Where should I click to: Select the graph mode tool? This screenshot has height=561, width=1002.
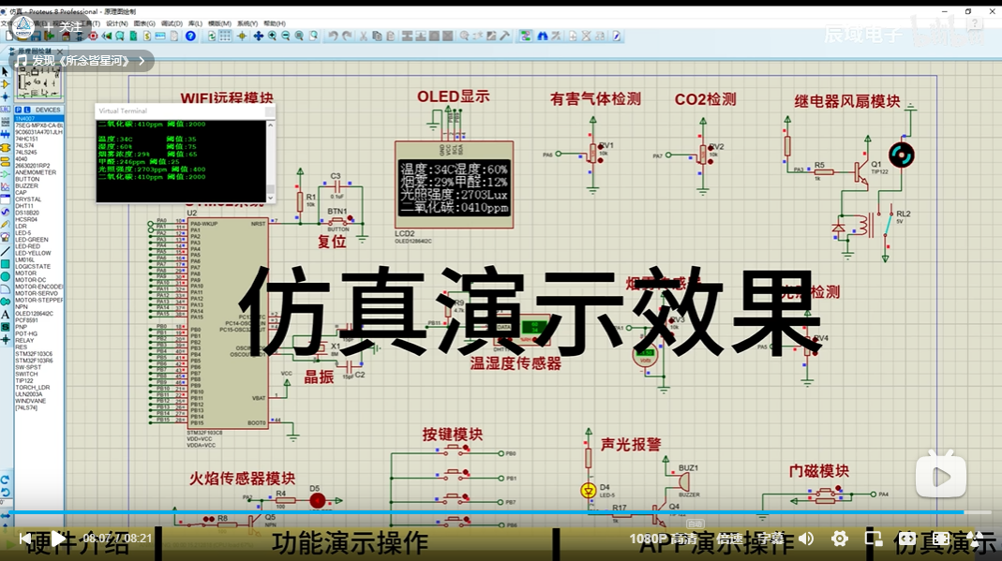coord(5,186)
